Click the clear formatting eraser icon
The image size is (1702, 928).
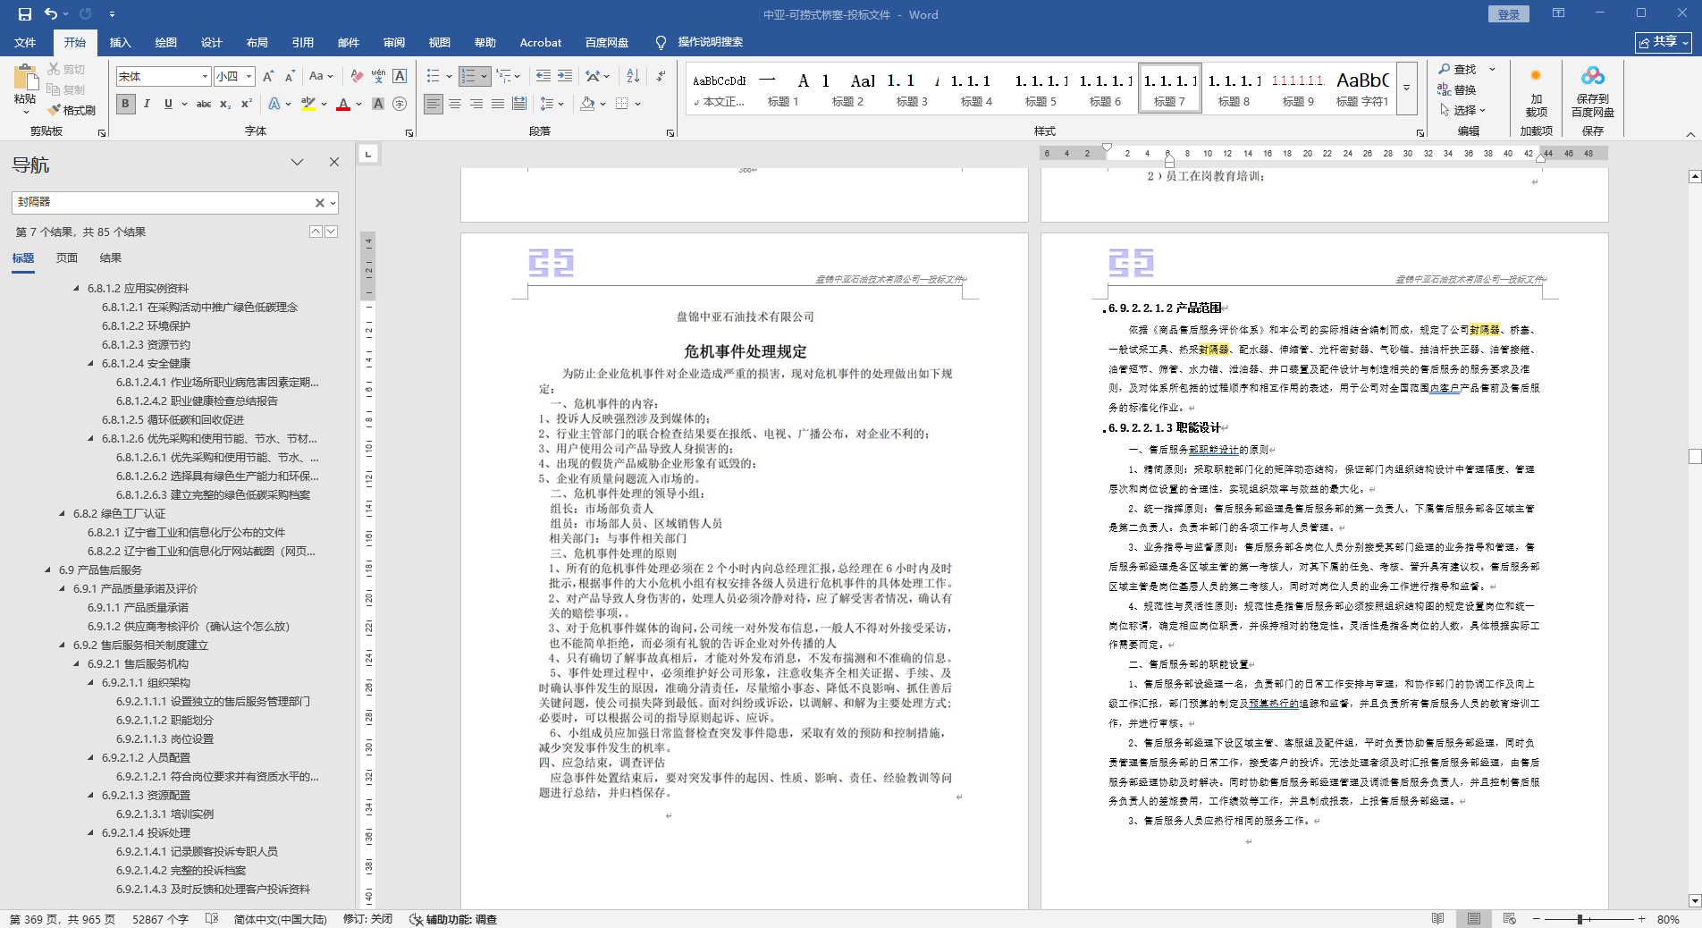coord(357,76)
